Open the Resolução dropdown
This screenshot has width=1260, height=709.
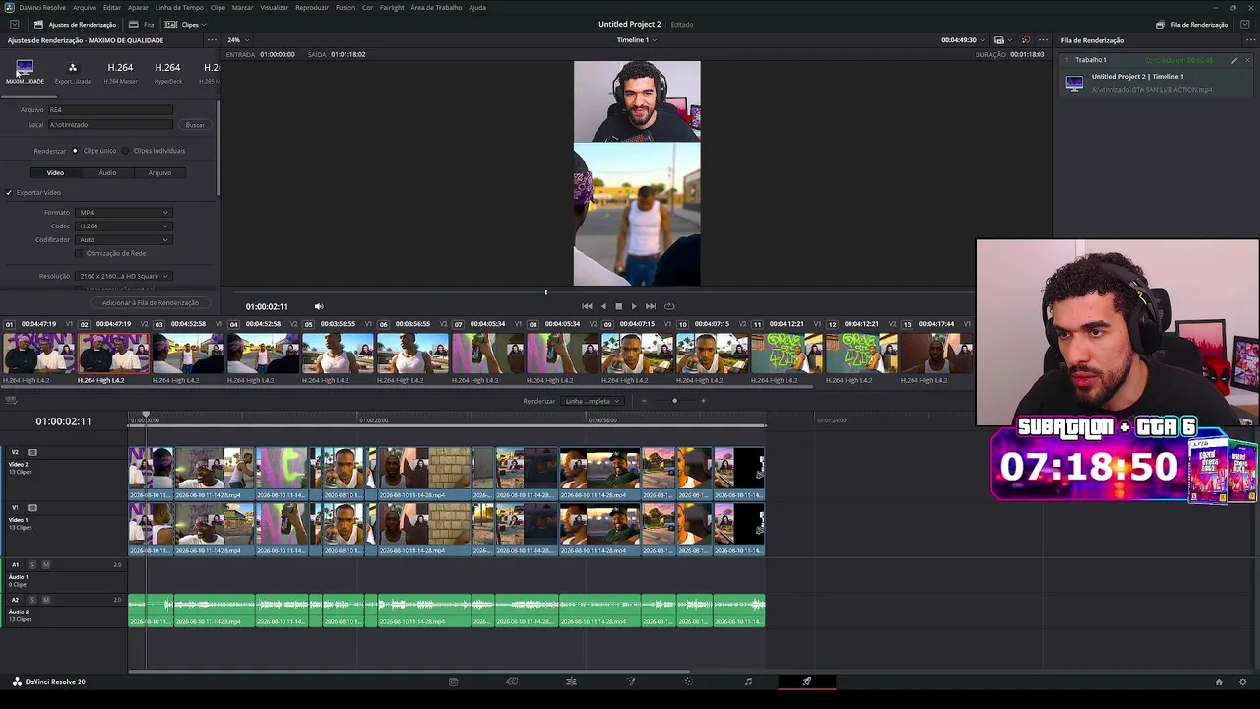click(x=124, y=277)
